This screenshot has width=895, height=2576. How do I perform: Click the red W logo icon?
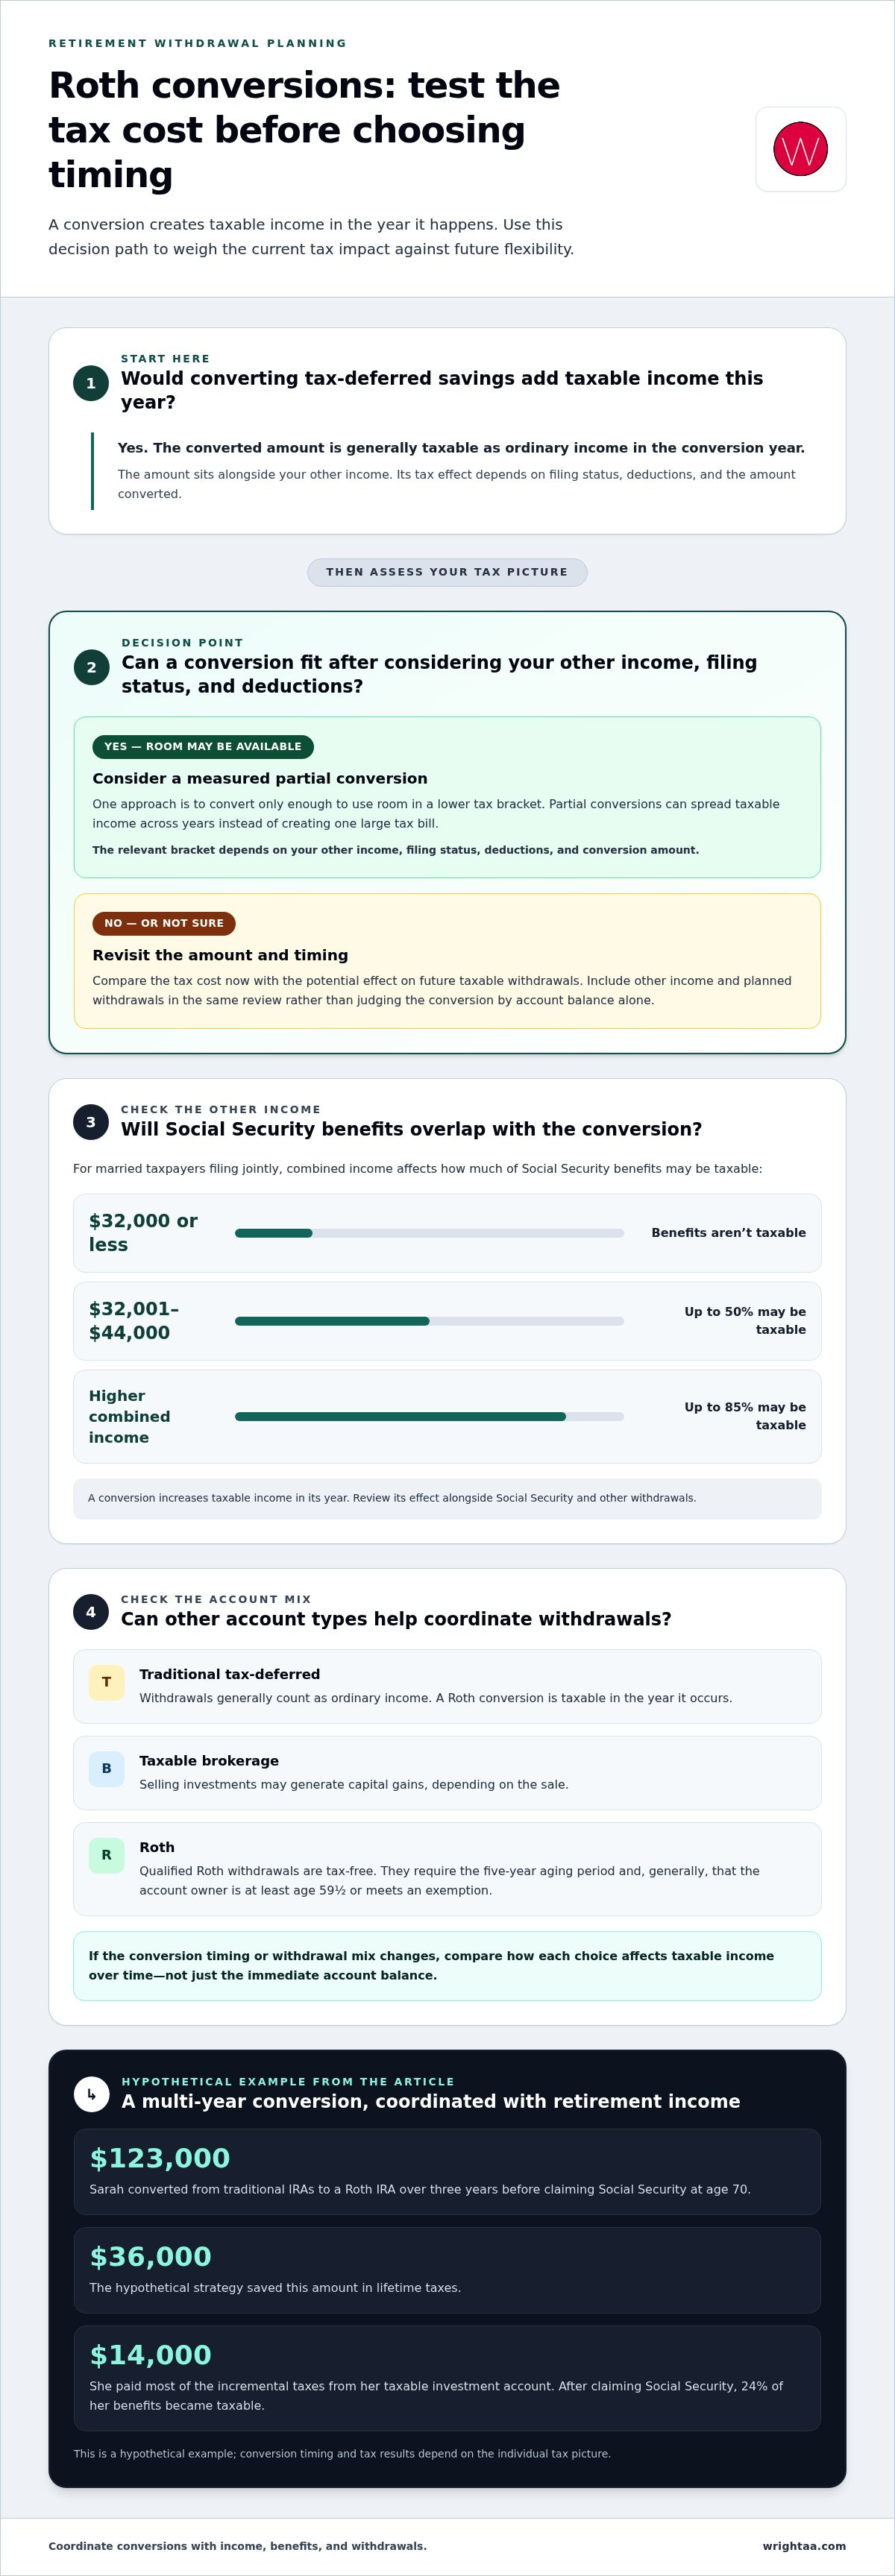click(x=800, y=149)
